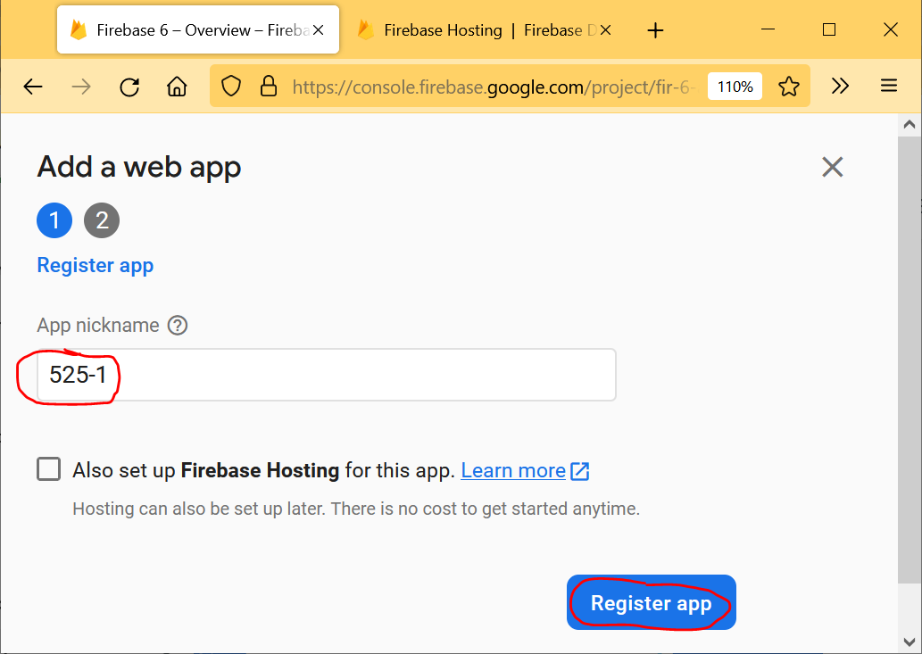This screenshot has width=922, height=654.
Task: Open the Learn more link
Action: pyautogui.click(x=513, y=470)
